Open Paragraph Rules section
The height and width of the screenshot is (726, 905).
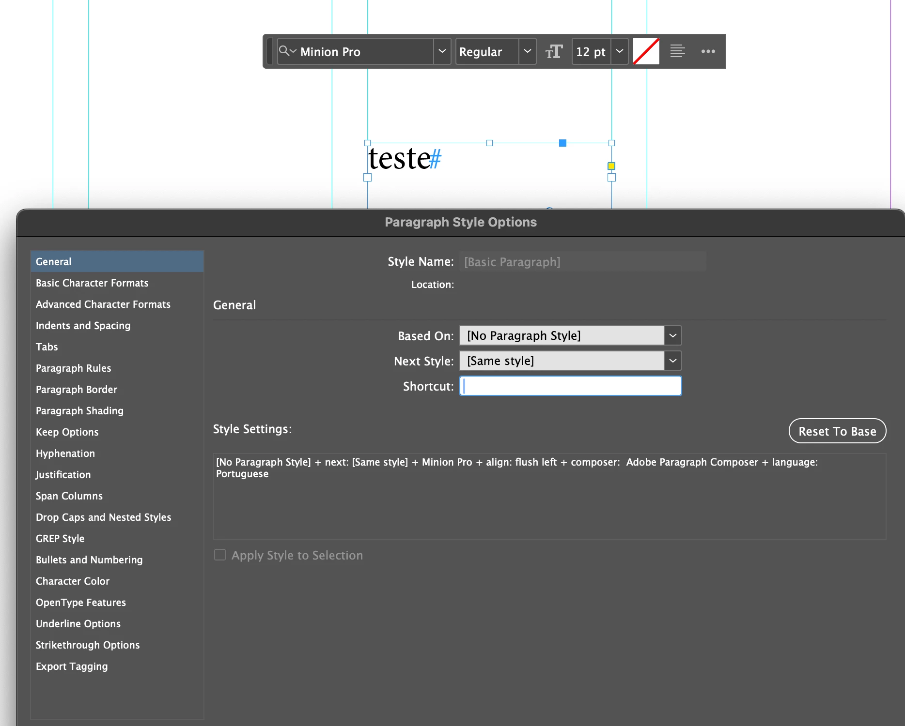(x=117, y=368)
